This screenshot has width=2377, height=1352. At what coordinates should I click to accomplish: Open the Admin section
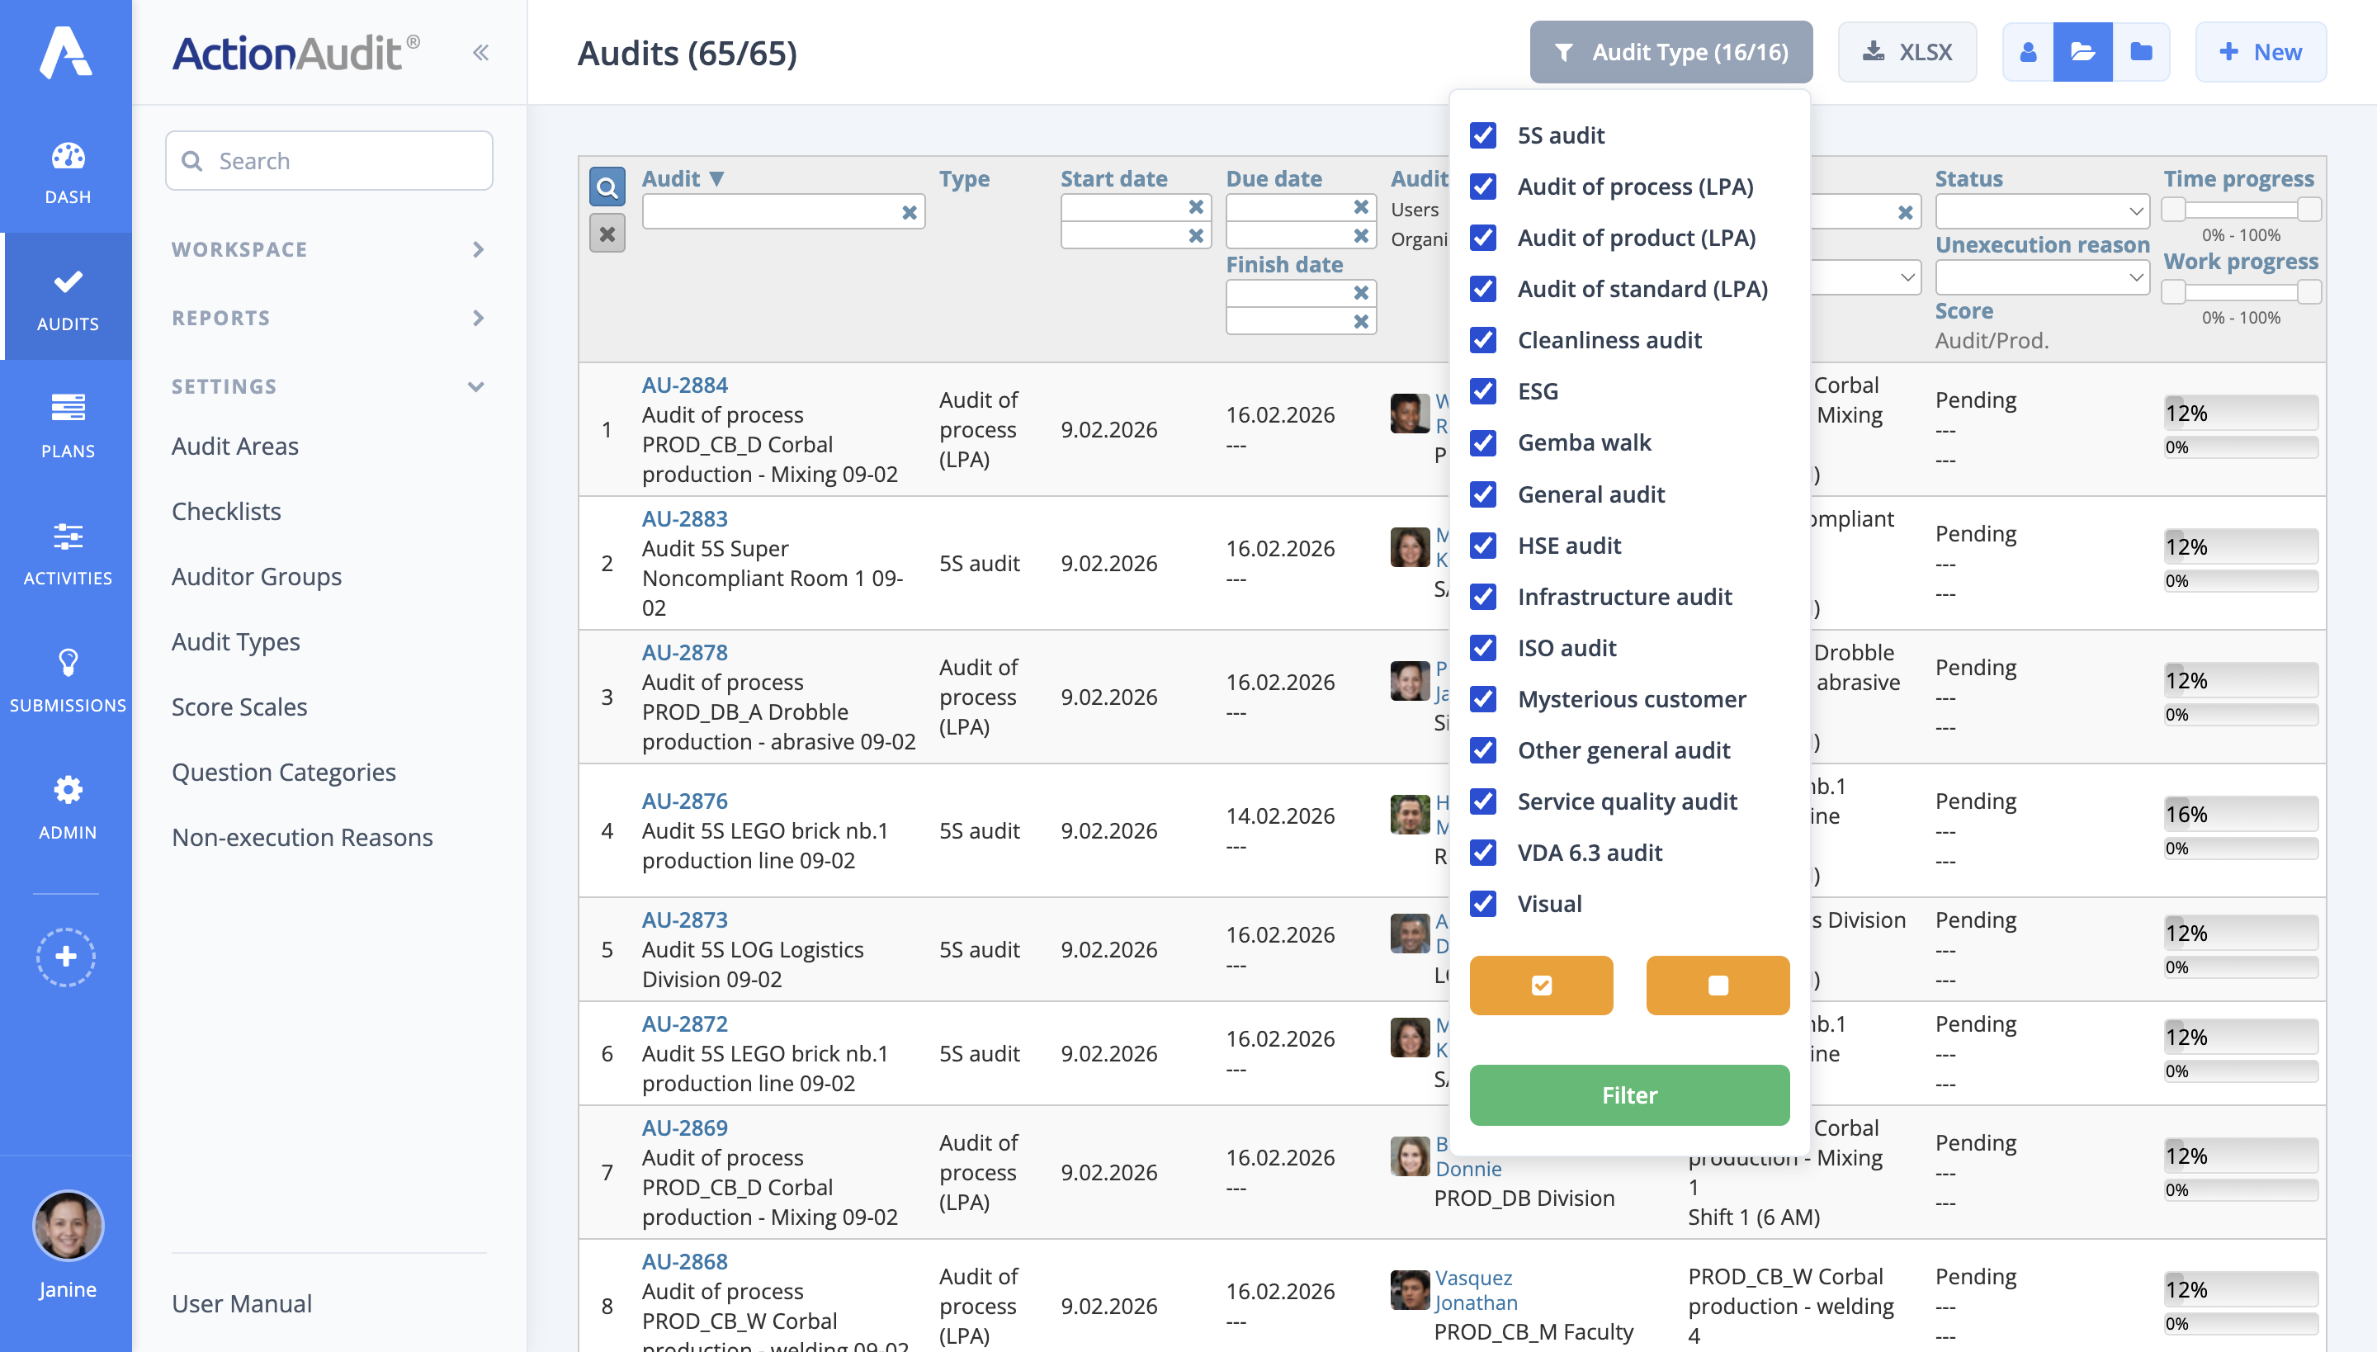coord(66,806)
